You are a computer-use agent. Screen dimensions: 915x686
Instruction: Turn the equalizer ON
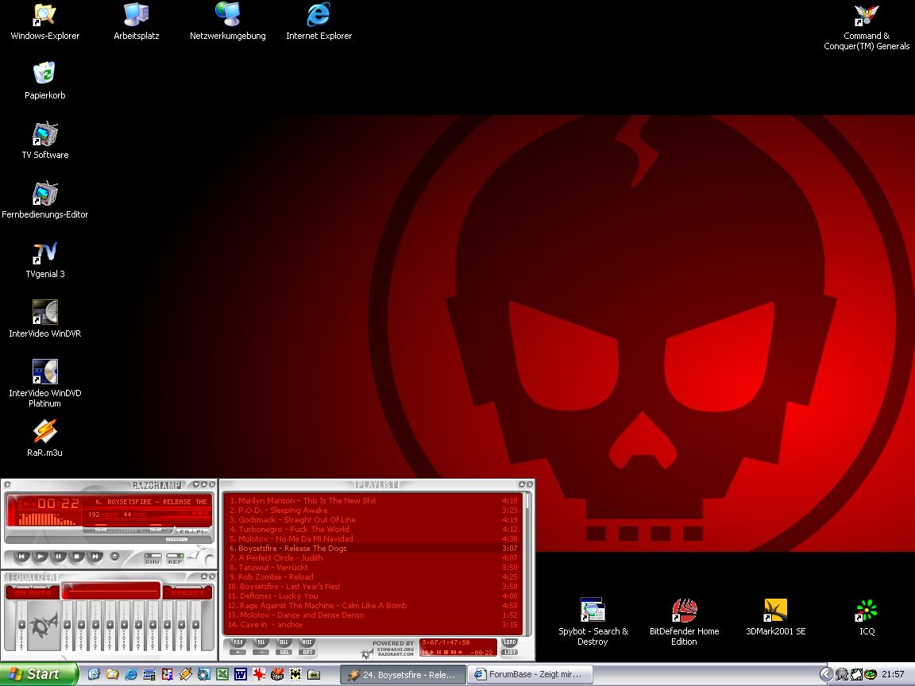[x=21, y=593]
